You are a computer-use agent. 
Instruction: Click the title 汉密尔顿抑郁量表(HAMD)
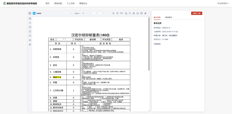90,35
